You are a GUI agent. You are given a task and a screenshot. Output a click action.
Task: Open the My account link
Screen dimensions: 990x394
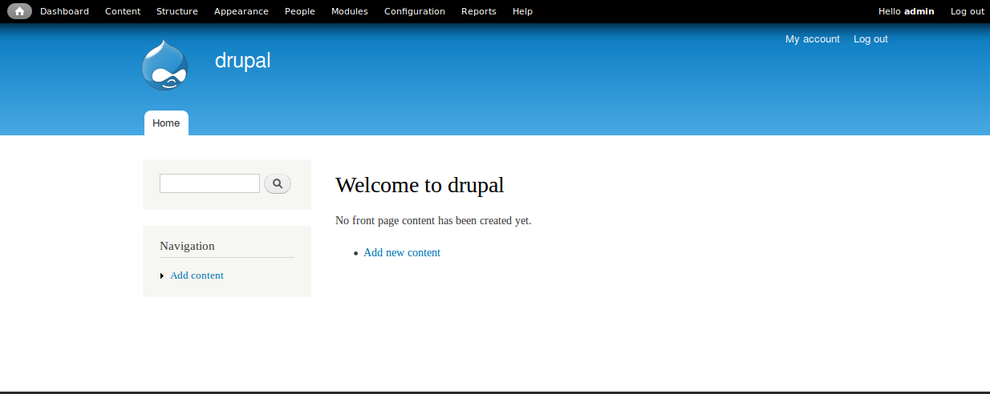coord(812,39)
